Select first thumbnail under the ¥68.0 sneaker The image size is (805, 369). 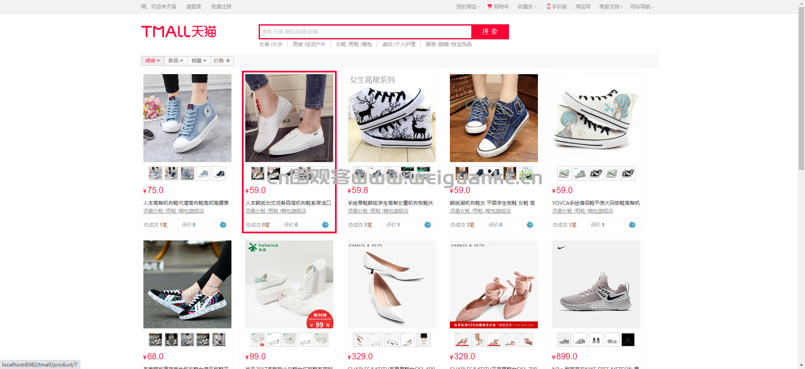pos(156,340)
